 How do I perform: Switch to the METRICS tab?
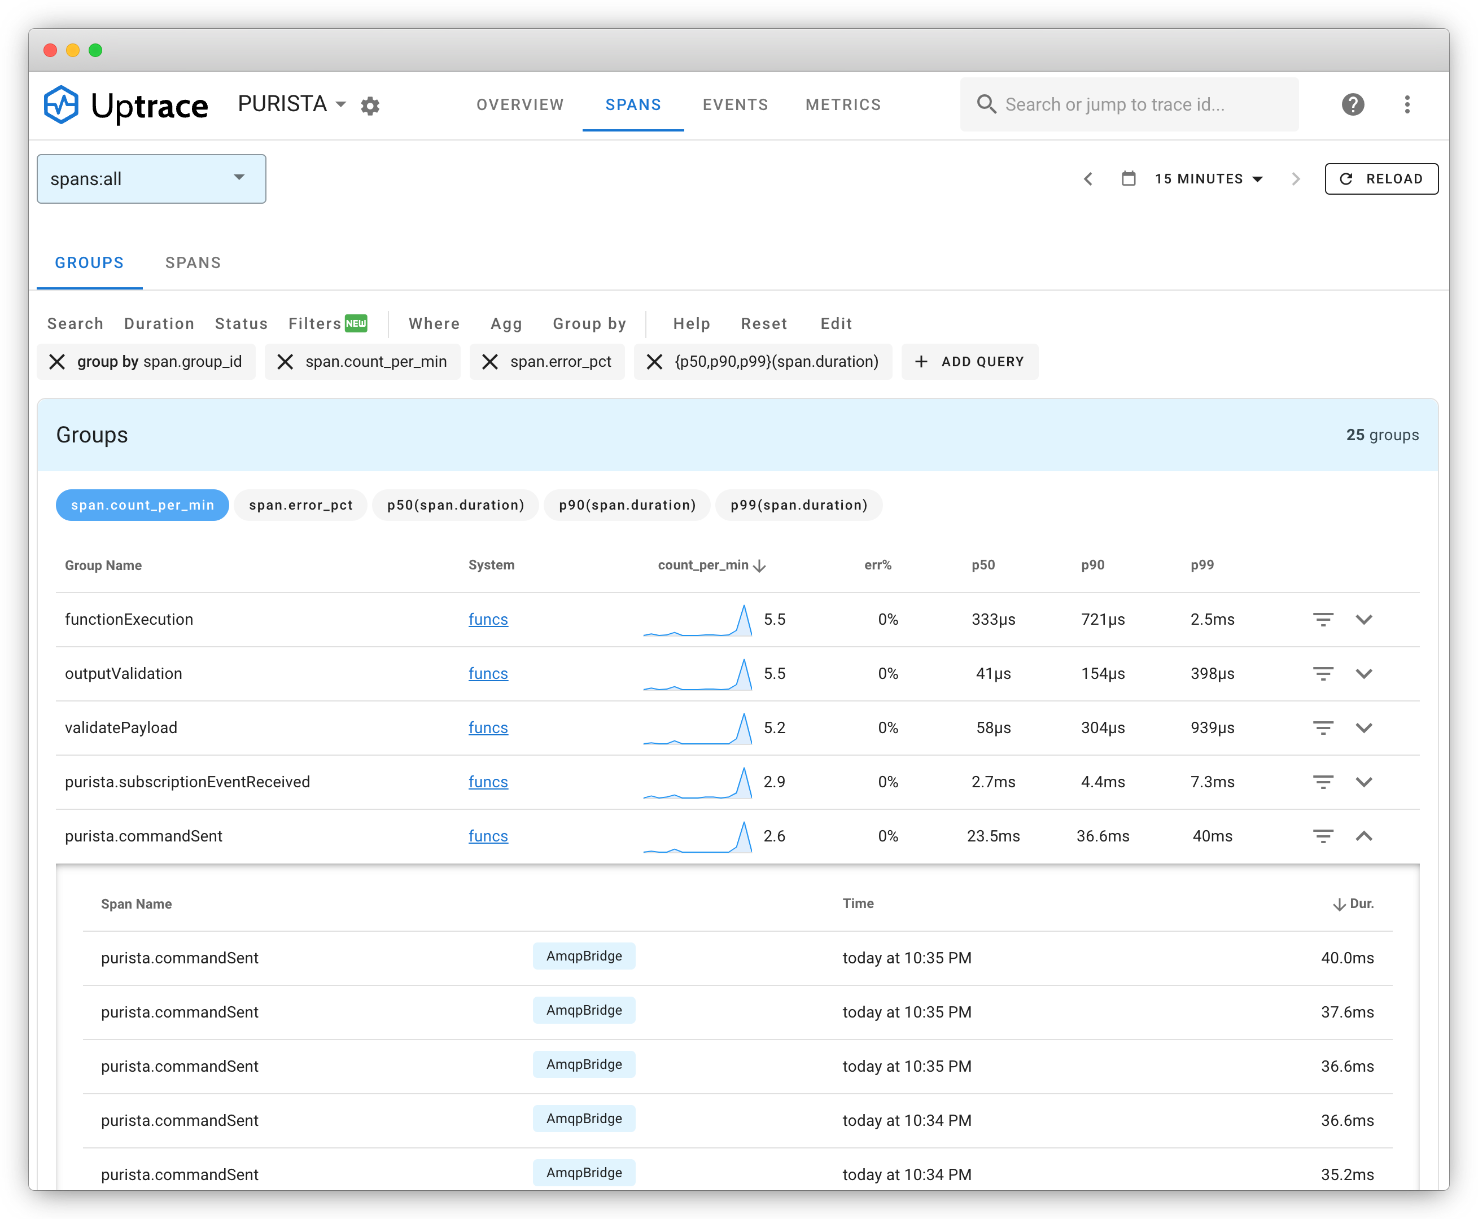coord(843,104)
